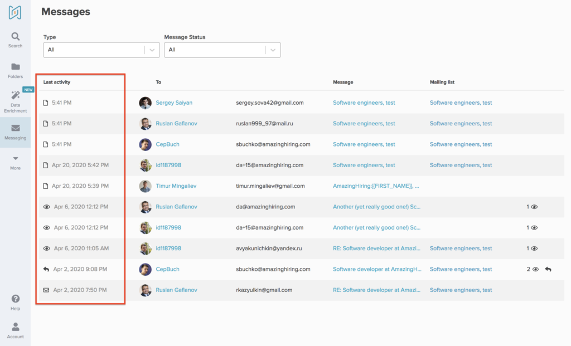Image resolution: width=571 pixels, height=346 pixels.
Task: Click email avyakunichkin@yandex.ru
Action: 269,248
